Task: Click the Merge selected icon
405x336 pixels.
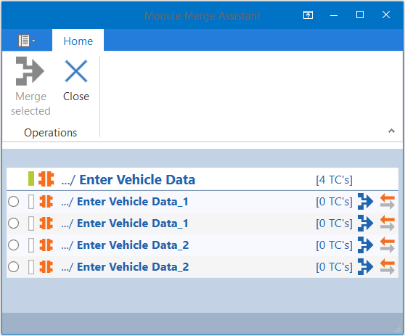Action: point(30,71)
